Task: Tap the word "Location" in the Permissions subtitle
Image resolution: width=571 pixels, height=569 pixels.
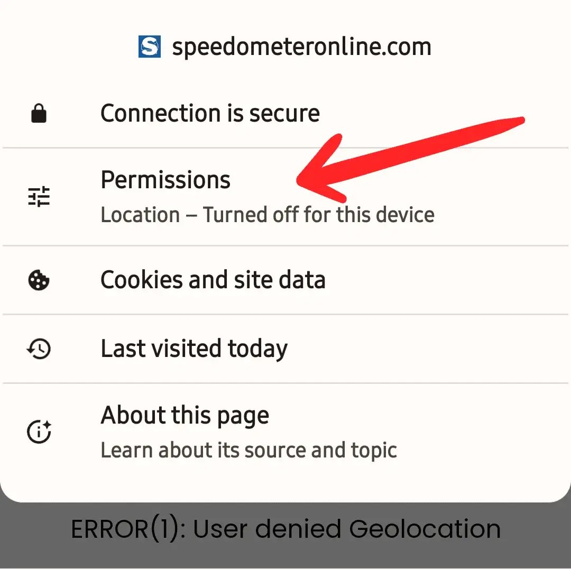Action: (x=140, y=215)
